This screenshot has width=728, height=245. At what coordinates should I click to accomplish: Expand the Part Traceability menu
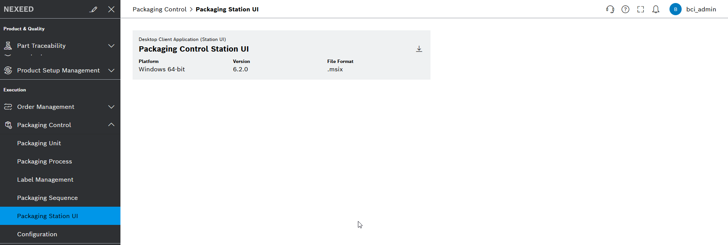tap(111, 46)
